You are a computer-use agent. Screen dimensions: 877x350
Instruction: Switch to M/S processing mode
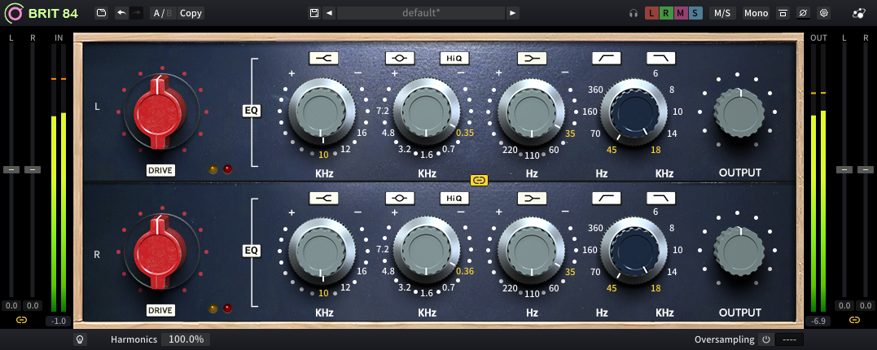tap(721, 13)
